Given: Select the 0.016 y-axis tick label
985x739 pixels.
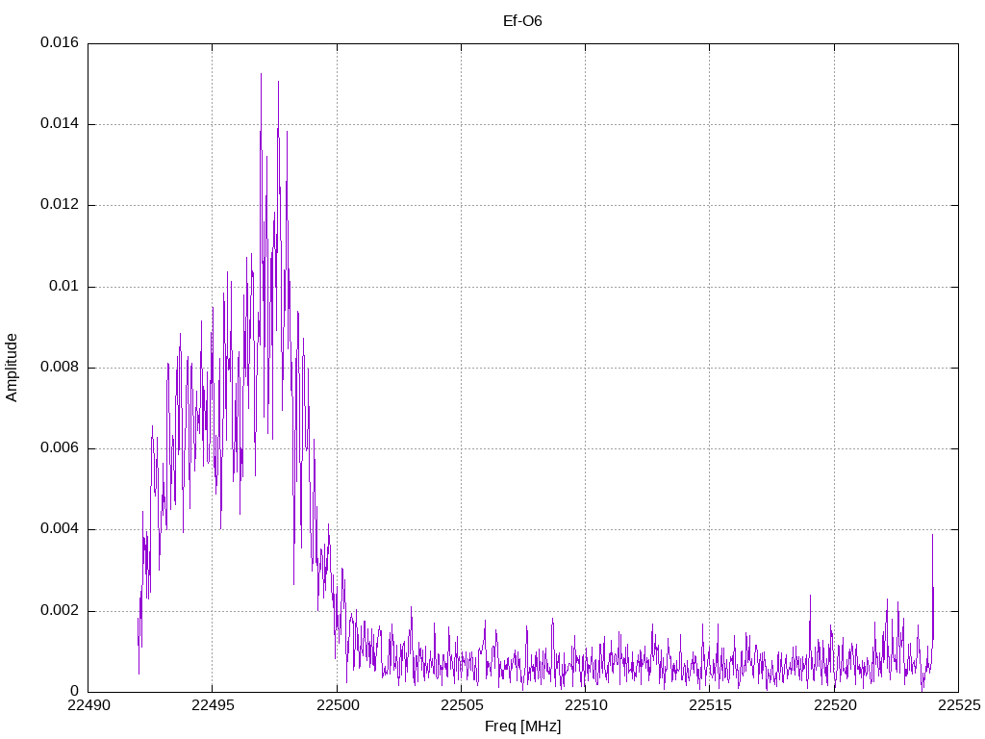Looking at the screenshot, I should (60, 43).
